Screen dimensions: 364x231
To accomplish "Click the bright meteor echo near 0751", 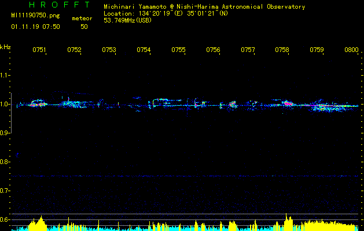I will point(38,103).
